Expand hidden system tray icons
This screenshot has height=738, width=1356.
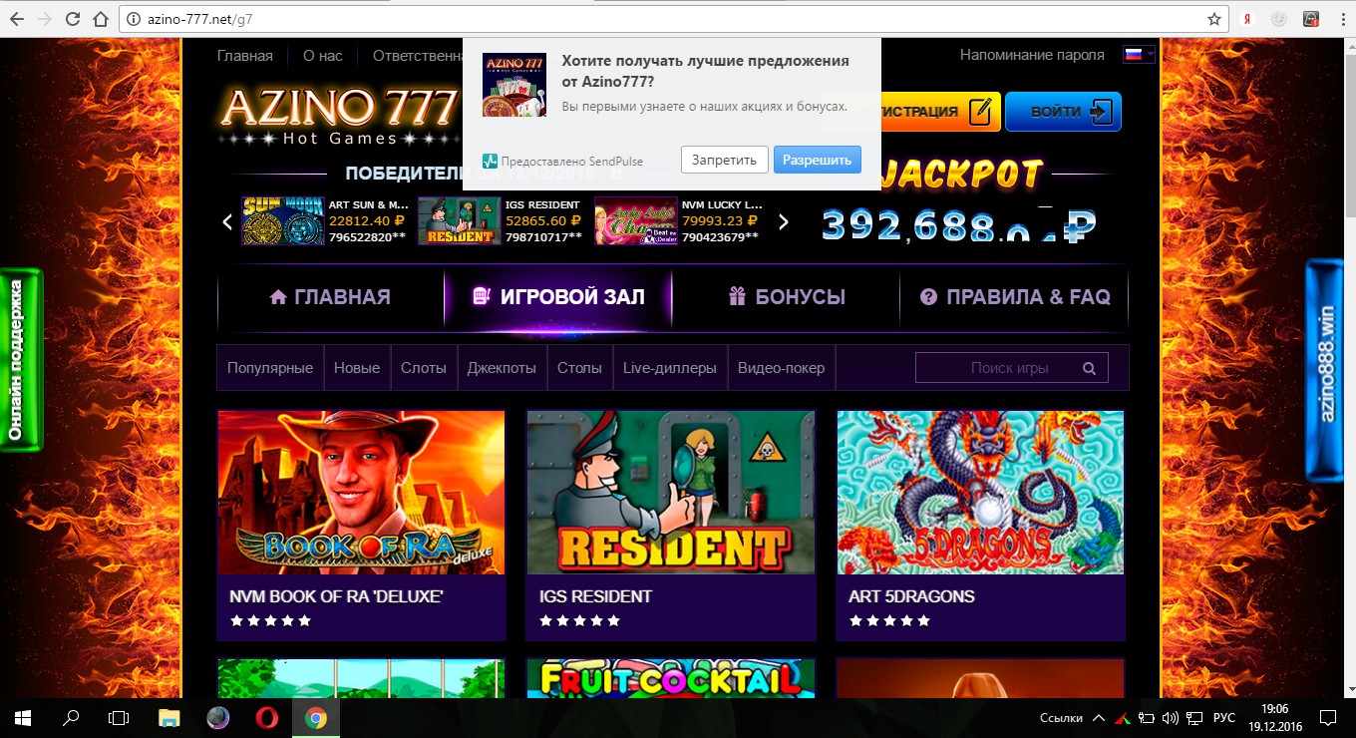pos(1099,718)
